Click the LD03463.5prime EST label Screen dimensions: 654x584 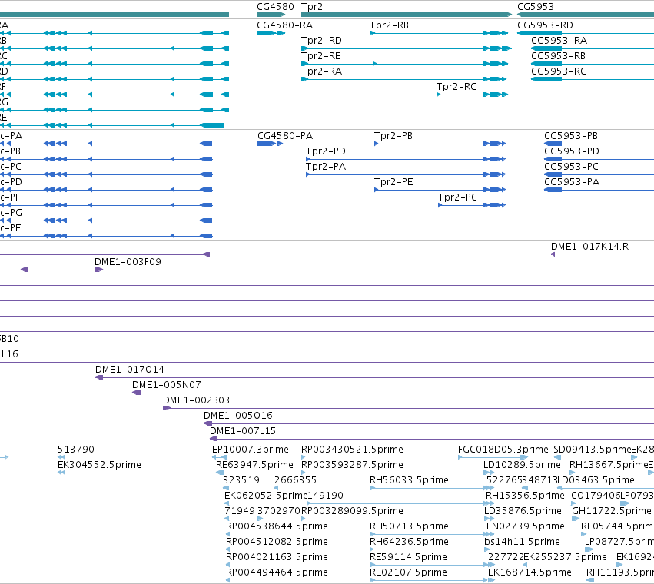pyautogui.click(x=596, y=480)
